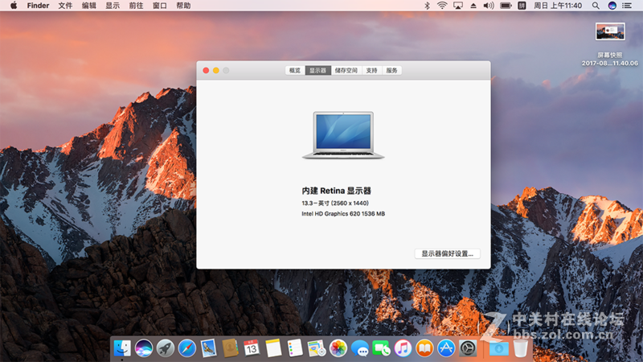Open the Trash in the Dock
Screen dimensions: 643x362
(520, 348)
